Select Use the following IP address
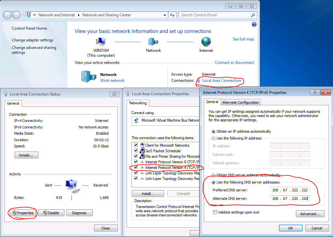Viewport: 333px width, 237px height. coord(214,138)
